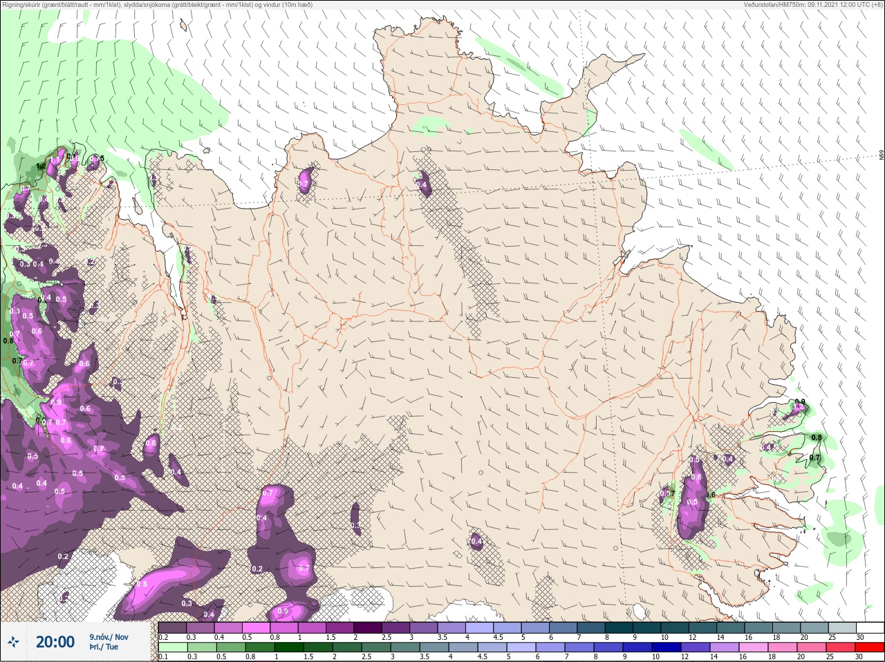Pick the dark purple-grey 0.2 swatch, upper legend

pos(172,627)
